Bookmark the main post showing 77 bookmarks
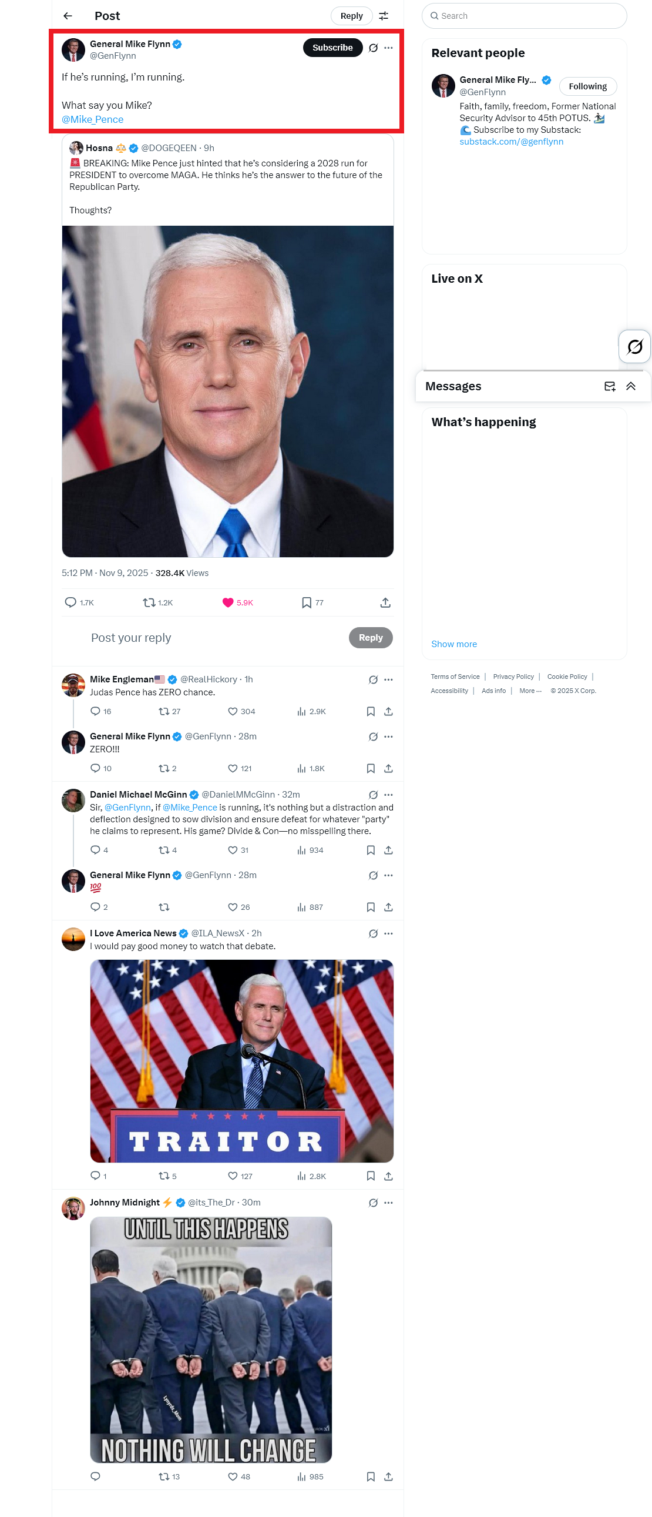The image size is (652, 1517). coord(306,602)
